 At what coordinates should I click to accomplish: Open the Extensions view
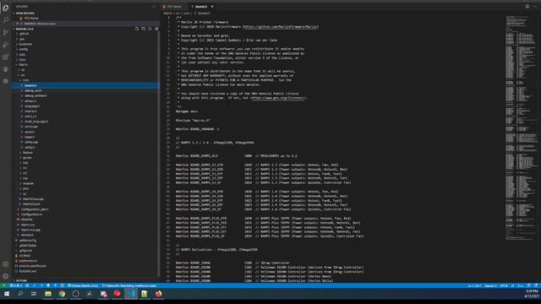[6, 57]
